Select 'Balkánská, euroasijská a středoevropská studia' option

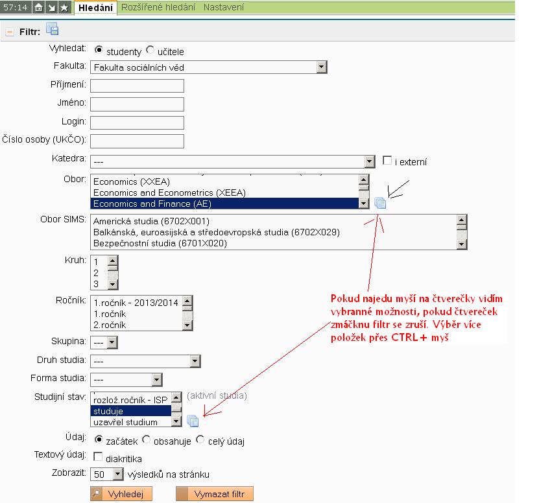(274, 232)
